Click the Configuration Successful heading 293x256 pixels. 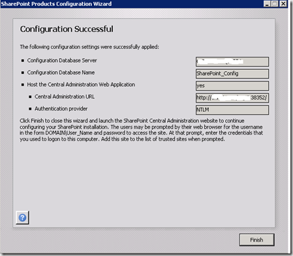tap(67, 29)
